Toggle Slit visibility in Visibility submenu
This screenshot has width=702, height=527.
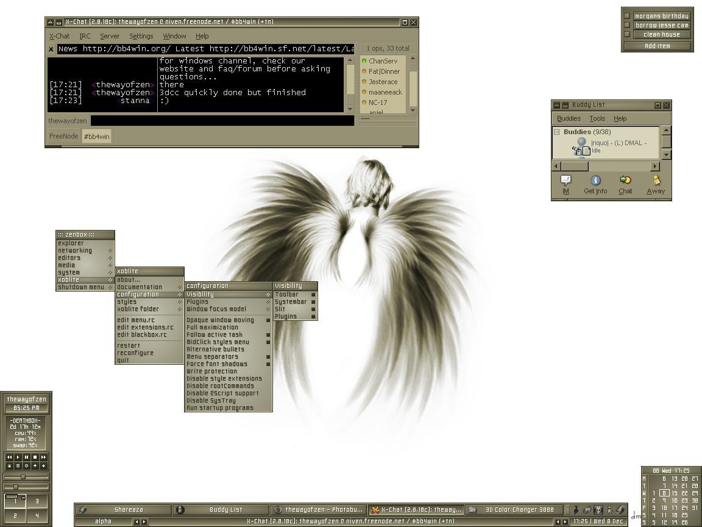click(295, 309)
